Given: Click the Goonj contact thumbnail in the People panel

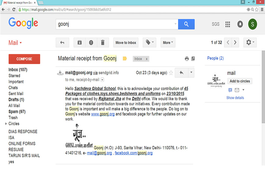Looking at the screenshot, I should [216, 81].
